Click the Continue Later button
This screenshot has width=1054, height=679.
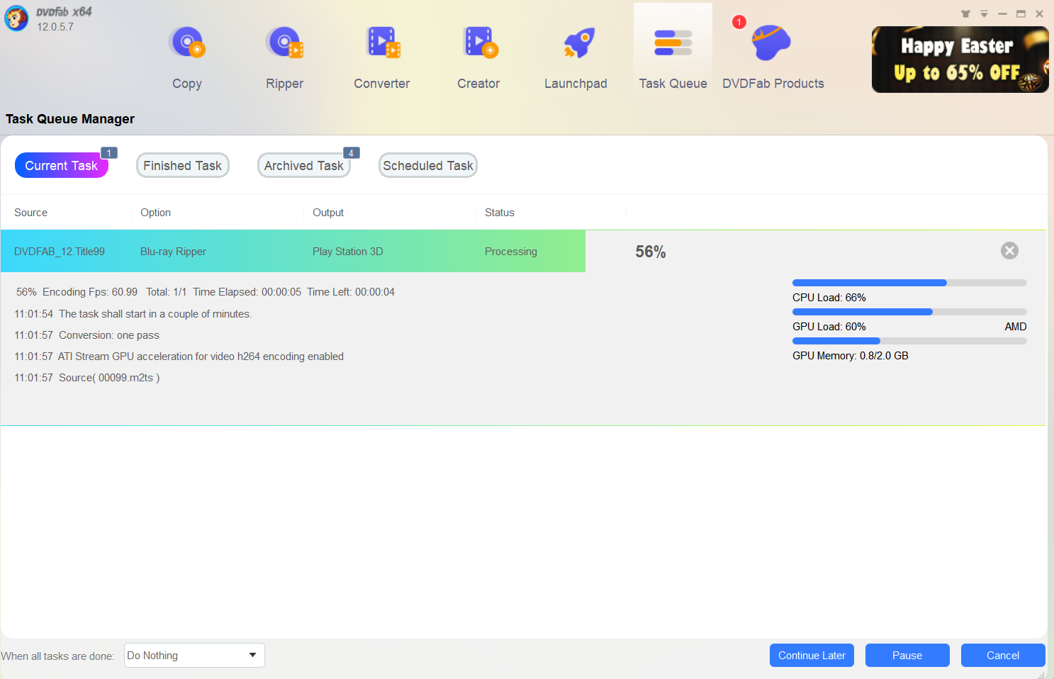[812, 655]
